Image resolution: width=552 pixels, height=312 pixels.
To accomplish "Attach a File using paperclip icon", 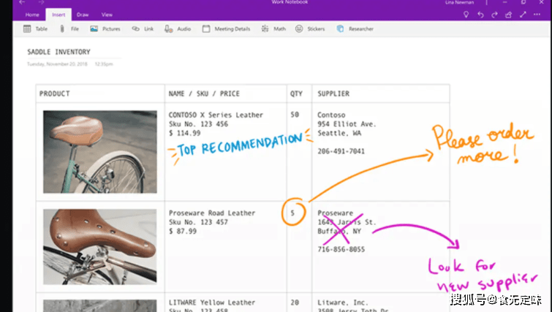I will 69,28.
